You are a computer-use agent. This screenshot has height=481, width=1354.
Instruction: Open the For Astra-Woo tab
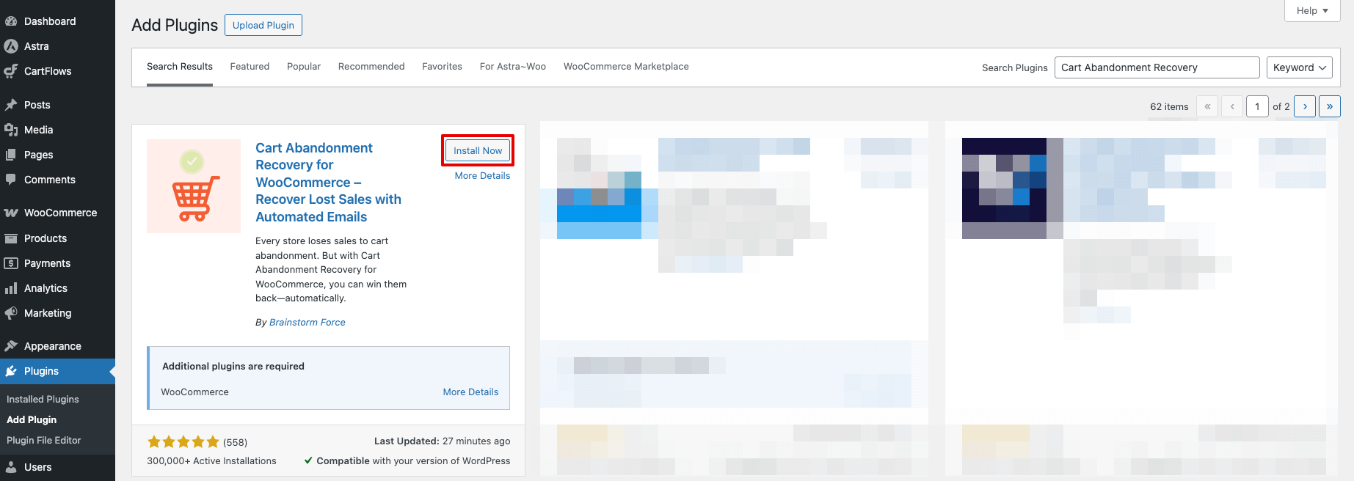pos(513,67)
